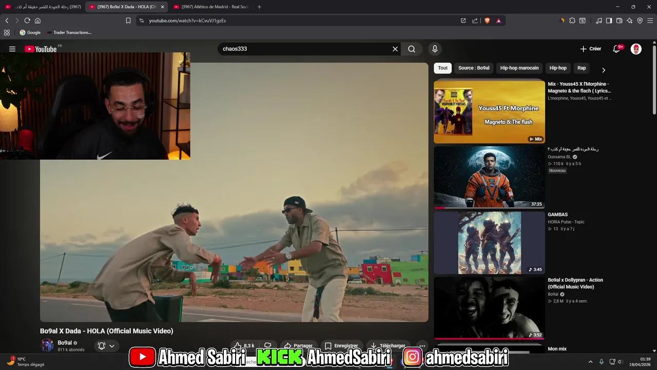Select the Source : Bo9al chip
This screenshot has width=657, height=370.
(474, 68)
